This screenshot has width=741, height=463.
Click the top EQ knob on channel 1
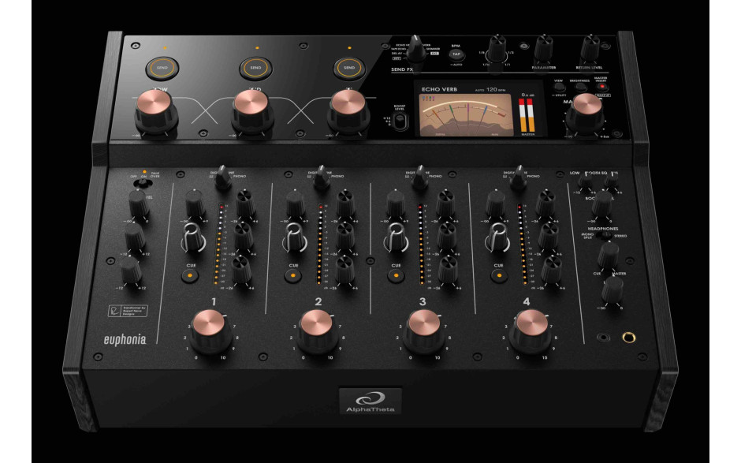click(x=245, y=204)
